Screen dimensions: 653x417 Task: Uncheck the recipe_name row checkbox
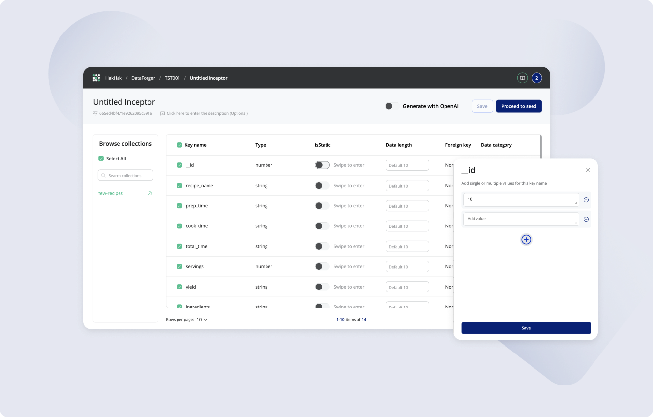click(179, 186)
